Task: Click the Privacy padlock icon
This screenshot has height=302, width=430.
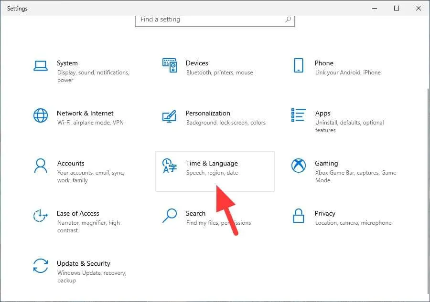Action: pyautogui.click(x=298, y=216)
